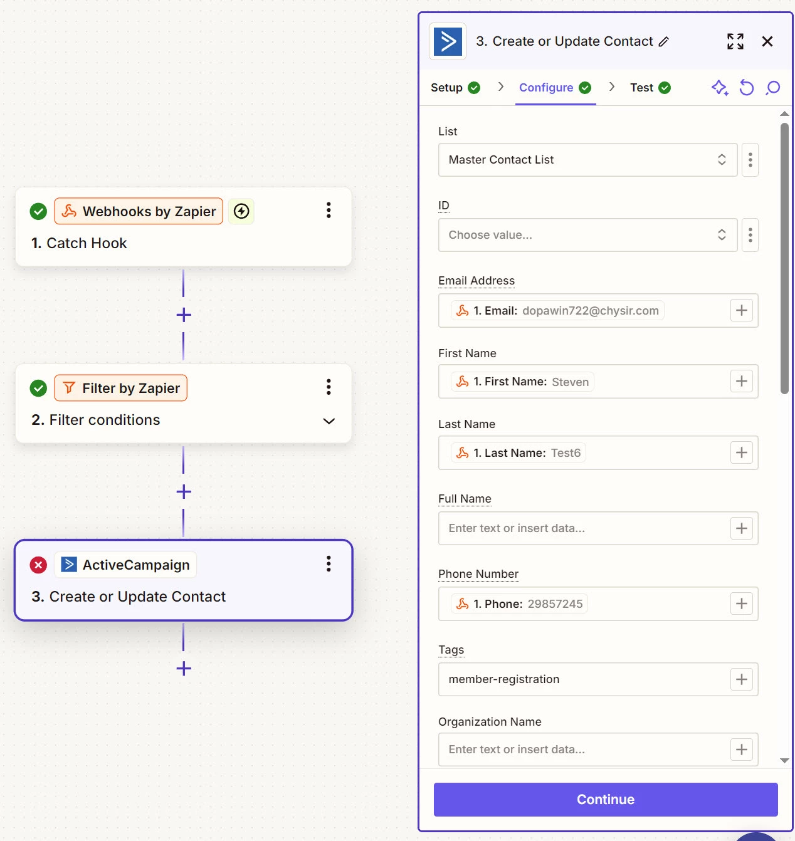Click the ID field label

pyautogui.click(x=444, y=206)
